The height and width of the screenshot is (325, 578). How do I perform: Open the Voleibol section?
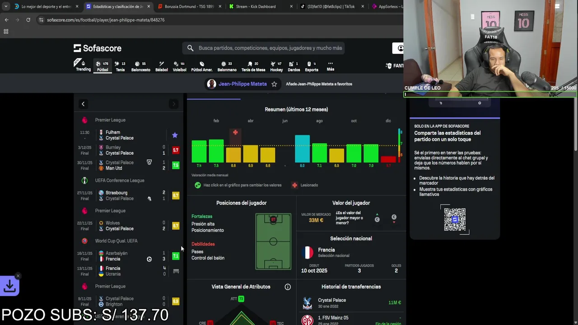(x=179, y=66)
